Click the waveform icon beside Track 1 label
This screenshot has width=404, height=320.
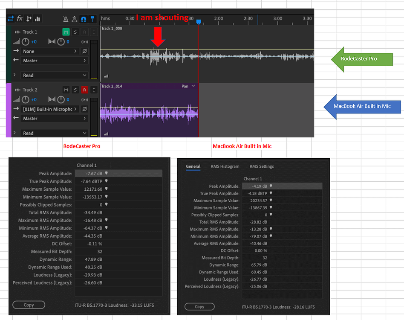coord(18,32)
